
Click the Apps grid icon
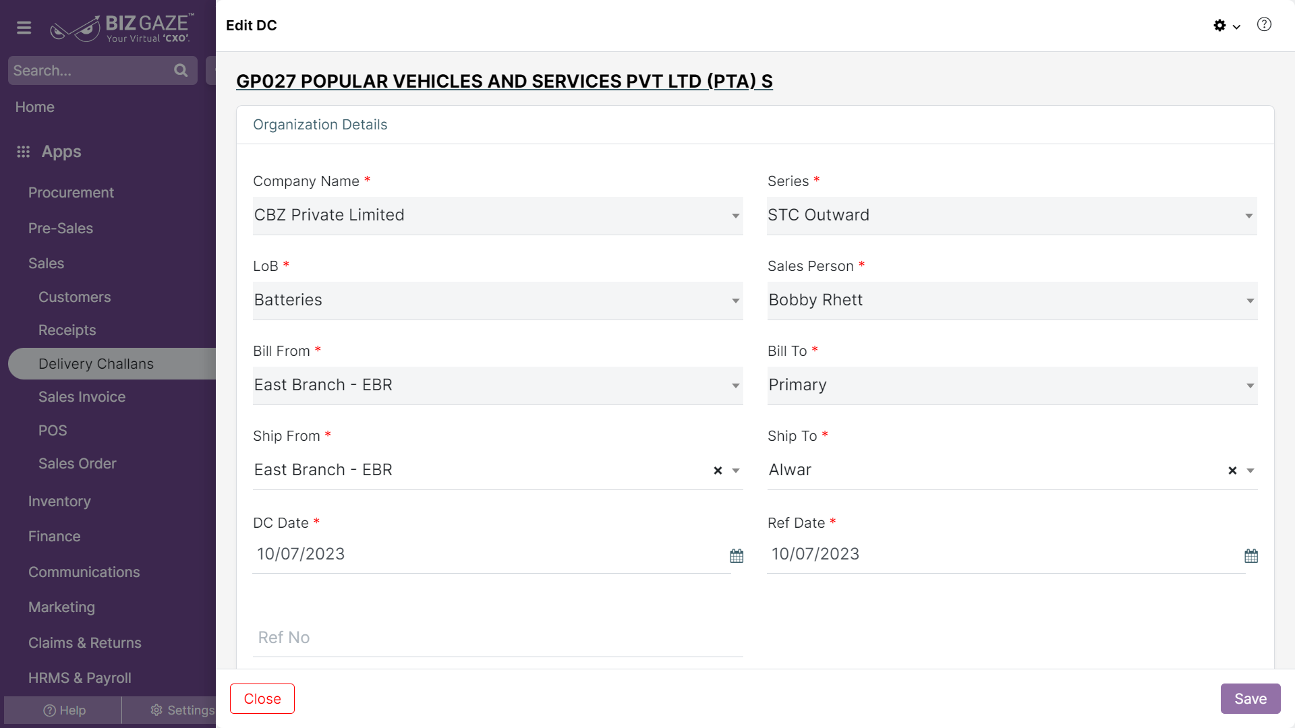24,152
